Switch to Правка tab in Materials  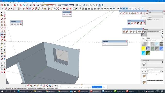pyautogui.click(x=148, y=38)
